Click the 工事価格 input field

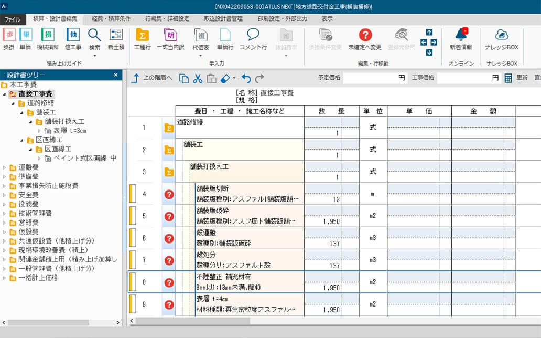pyautogui.click(x=469, y=78)
